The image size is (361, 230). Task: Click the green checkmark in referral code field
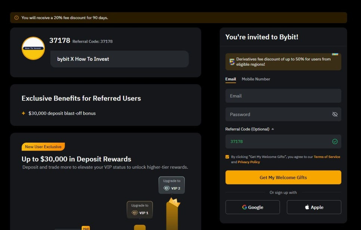pos(335,142)
